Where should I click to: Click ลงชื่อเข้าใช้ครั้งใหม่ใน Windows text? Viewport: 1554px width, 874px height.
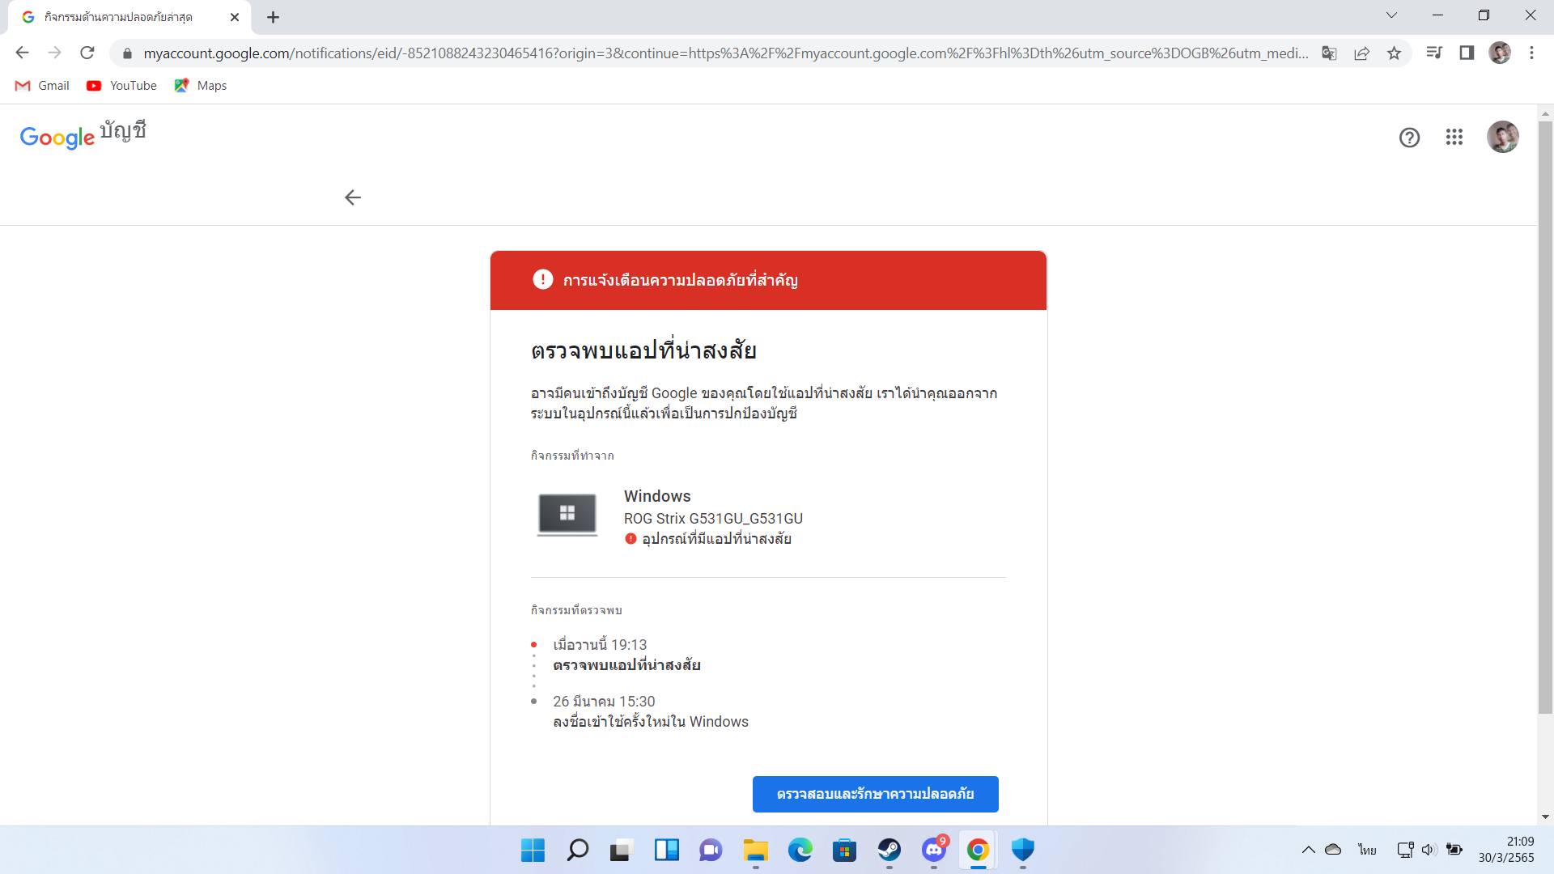tap(651, 722)
